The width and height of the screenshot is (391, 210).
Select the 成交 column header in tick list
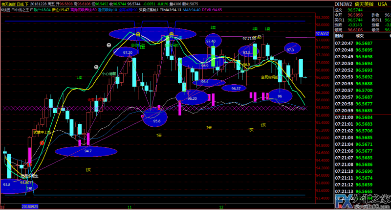359,36
